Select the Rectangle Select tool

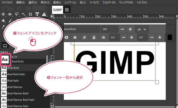(10, 14)
